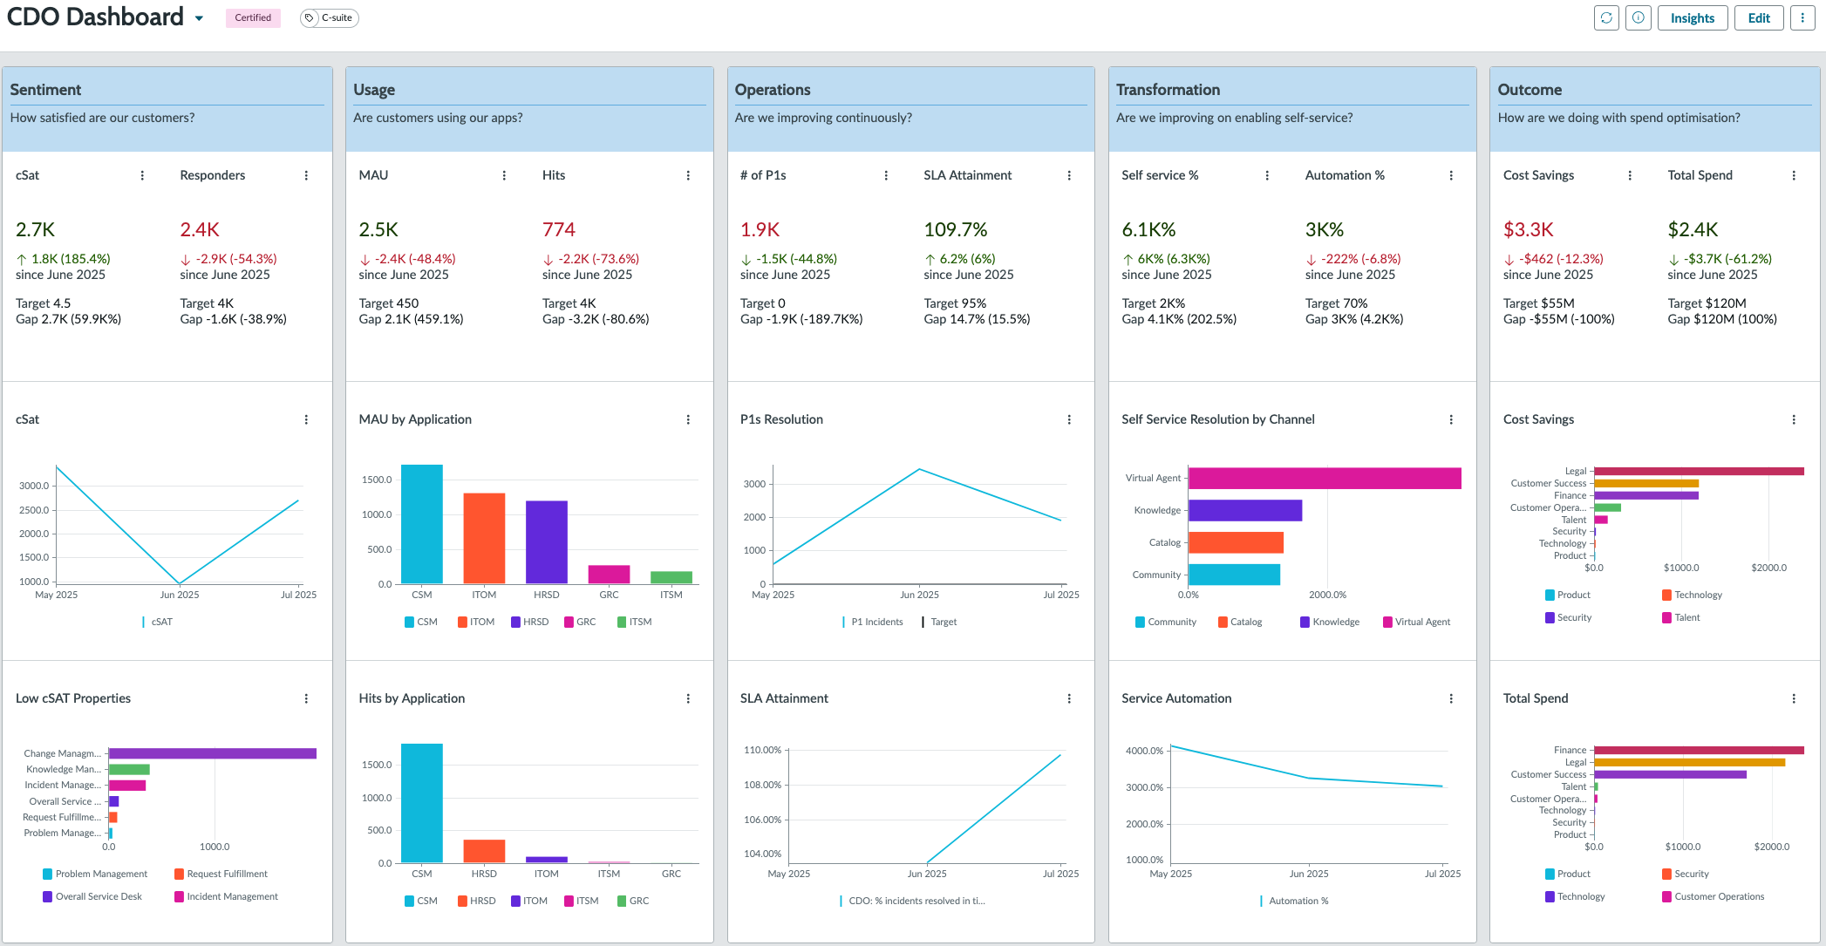The height and width of the screenshot is (946, 1826).
Task: Click the CSM bar in Hits by Application
Action: click(x=422, y=803)
